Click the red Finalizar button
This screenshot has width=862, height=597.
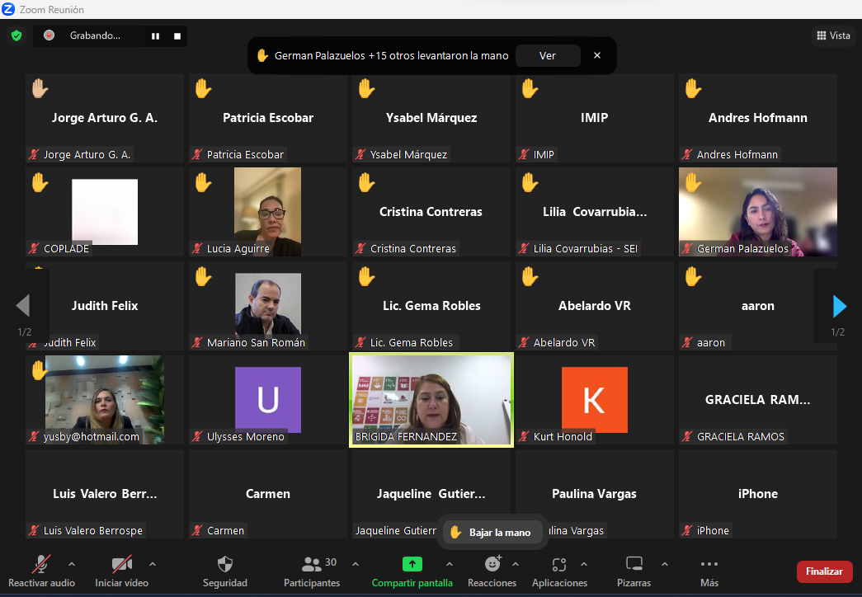point(823,571)
